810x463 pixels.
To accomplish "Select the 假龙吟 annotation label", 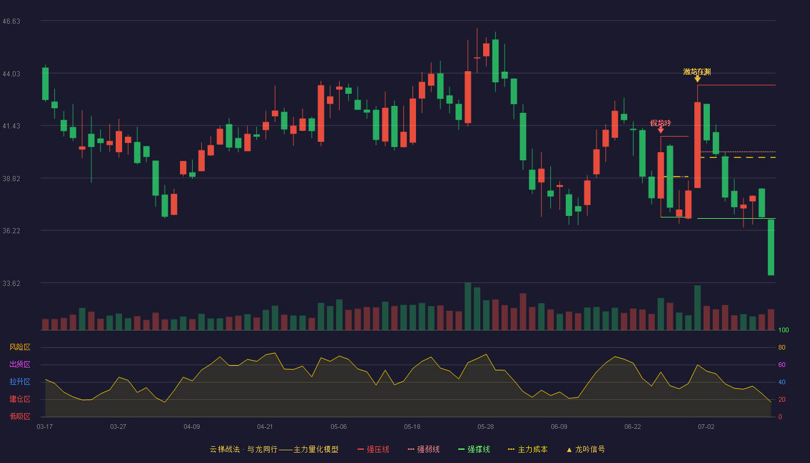I will pyautogui.click(x=661, y=123).
